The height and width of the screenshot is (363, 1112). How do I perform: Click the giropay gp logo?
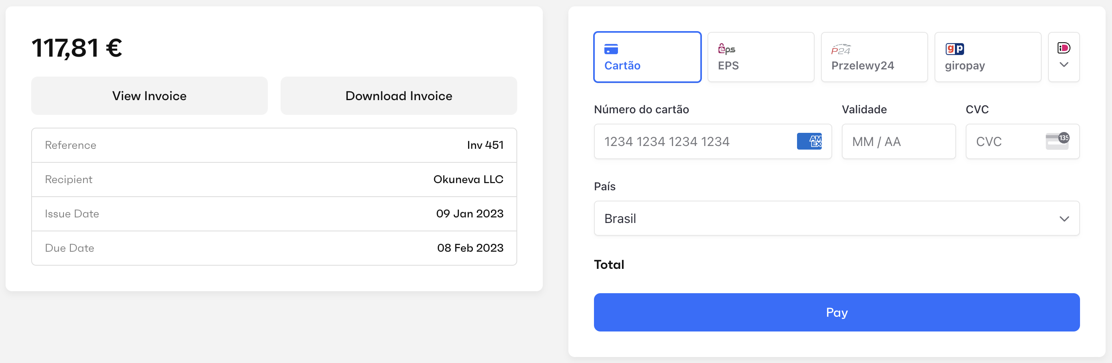955,49
